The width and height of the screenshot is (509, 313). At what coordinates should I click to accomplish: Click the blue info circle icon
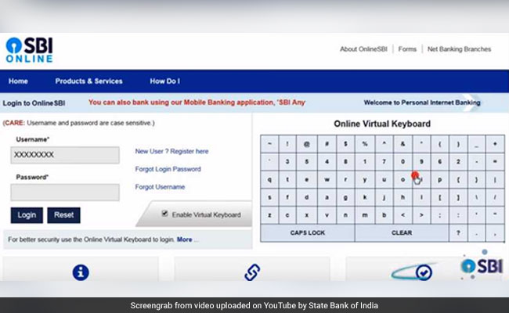[x=80, y=272]
